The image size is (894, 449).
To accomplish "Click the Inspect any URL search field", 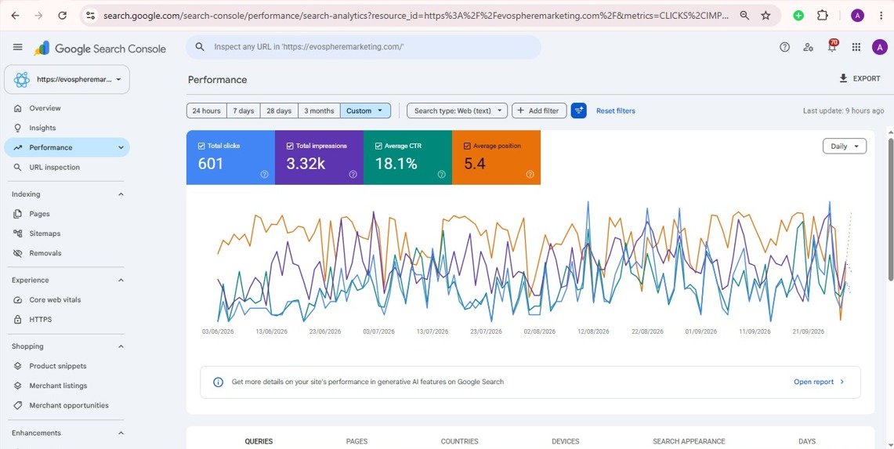I will pyautogui.click(x=364, y=47).
